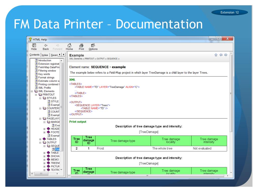The image size is (257, 192).
Task: Click the MEMO closed book icon
Action: tap(48, 159)
